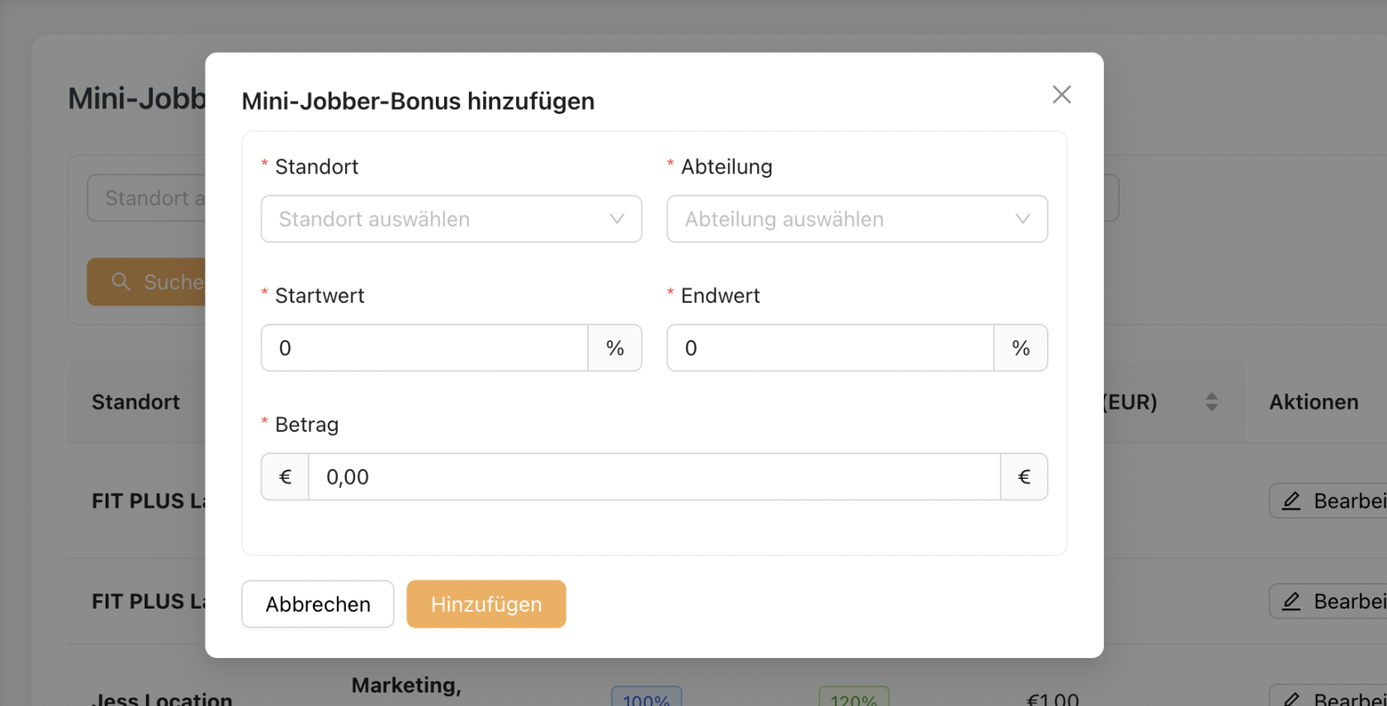Click the dialog title Mini-Jobber-Bonus hinzufügen
Screen dimensions: 1387x706
tap(418, 101)
